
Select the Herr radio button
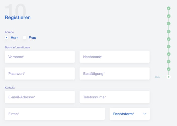click(7, 38)
